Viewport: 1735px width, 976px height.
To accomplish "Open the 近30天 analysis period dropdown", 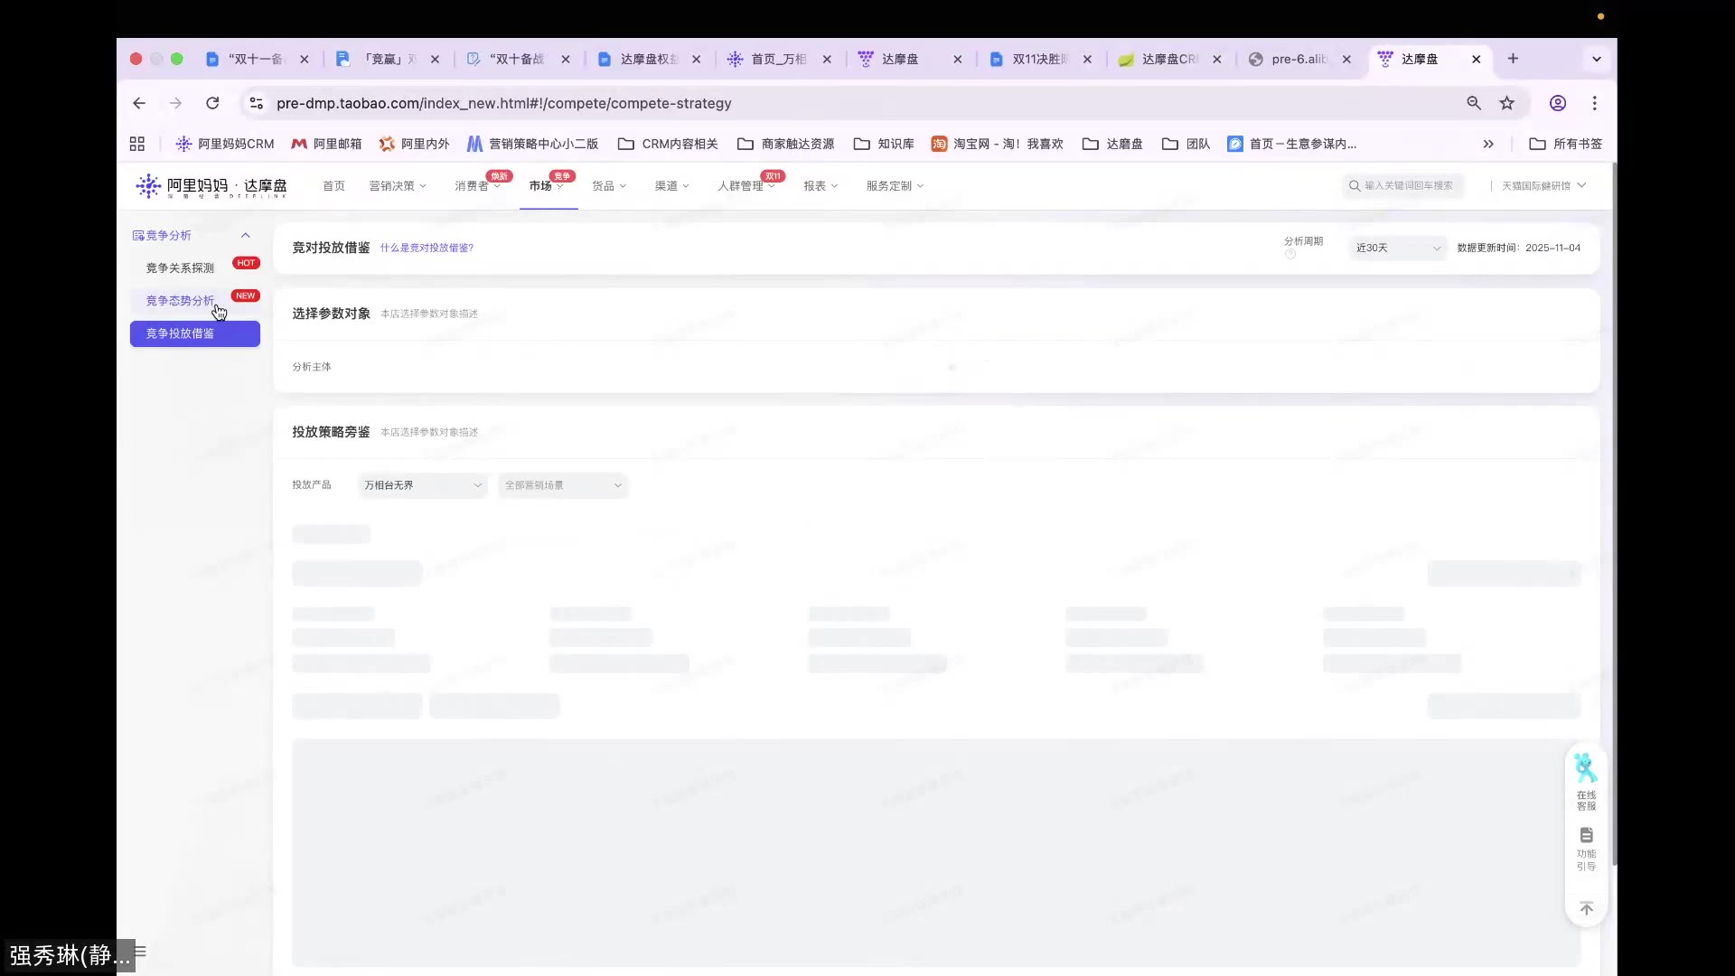I will click(1397, 248).
